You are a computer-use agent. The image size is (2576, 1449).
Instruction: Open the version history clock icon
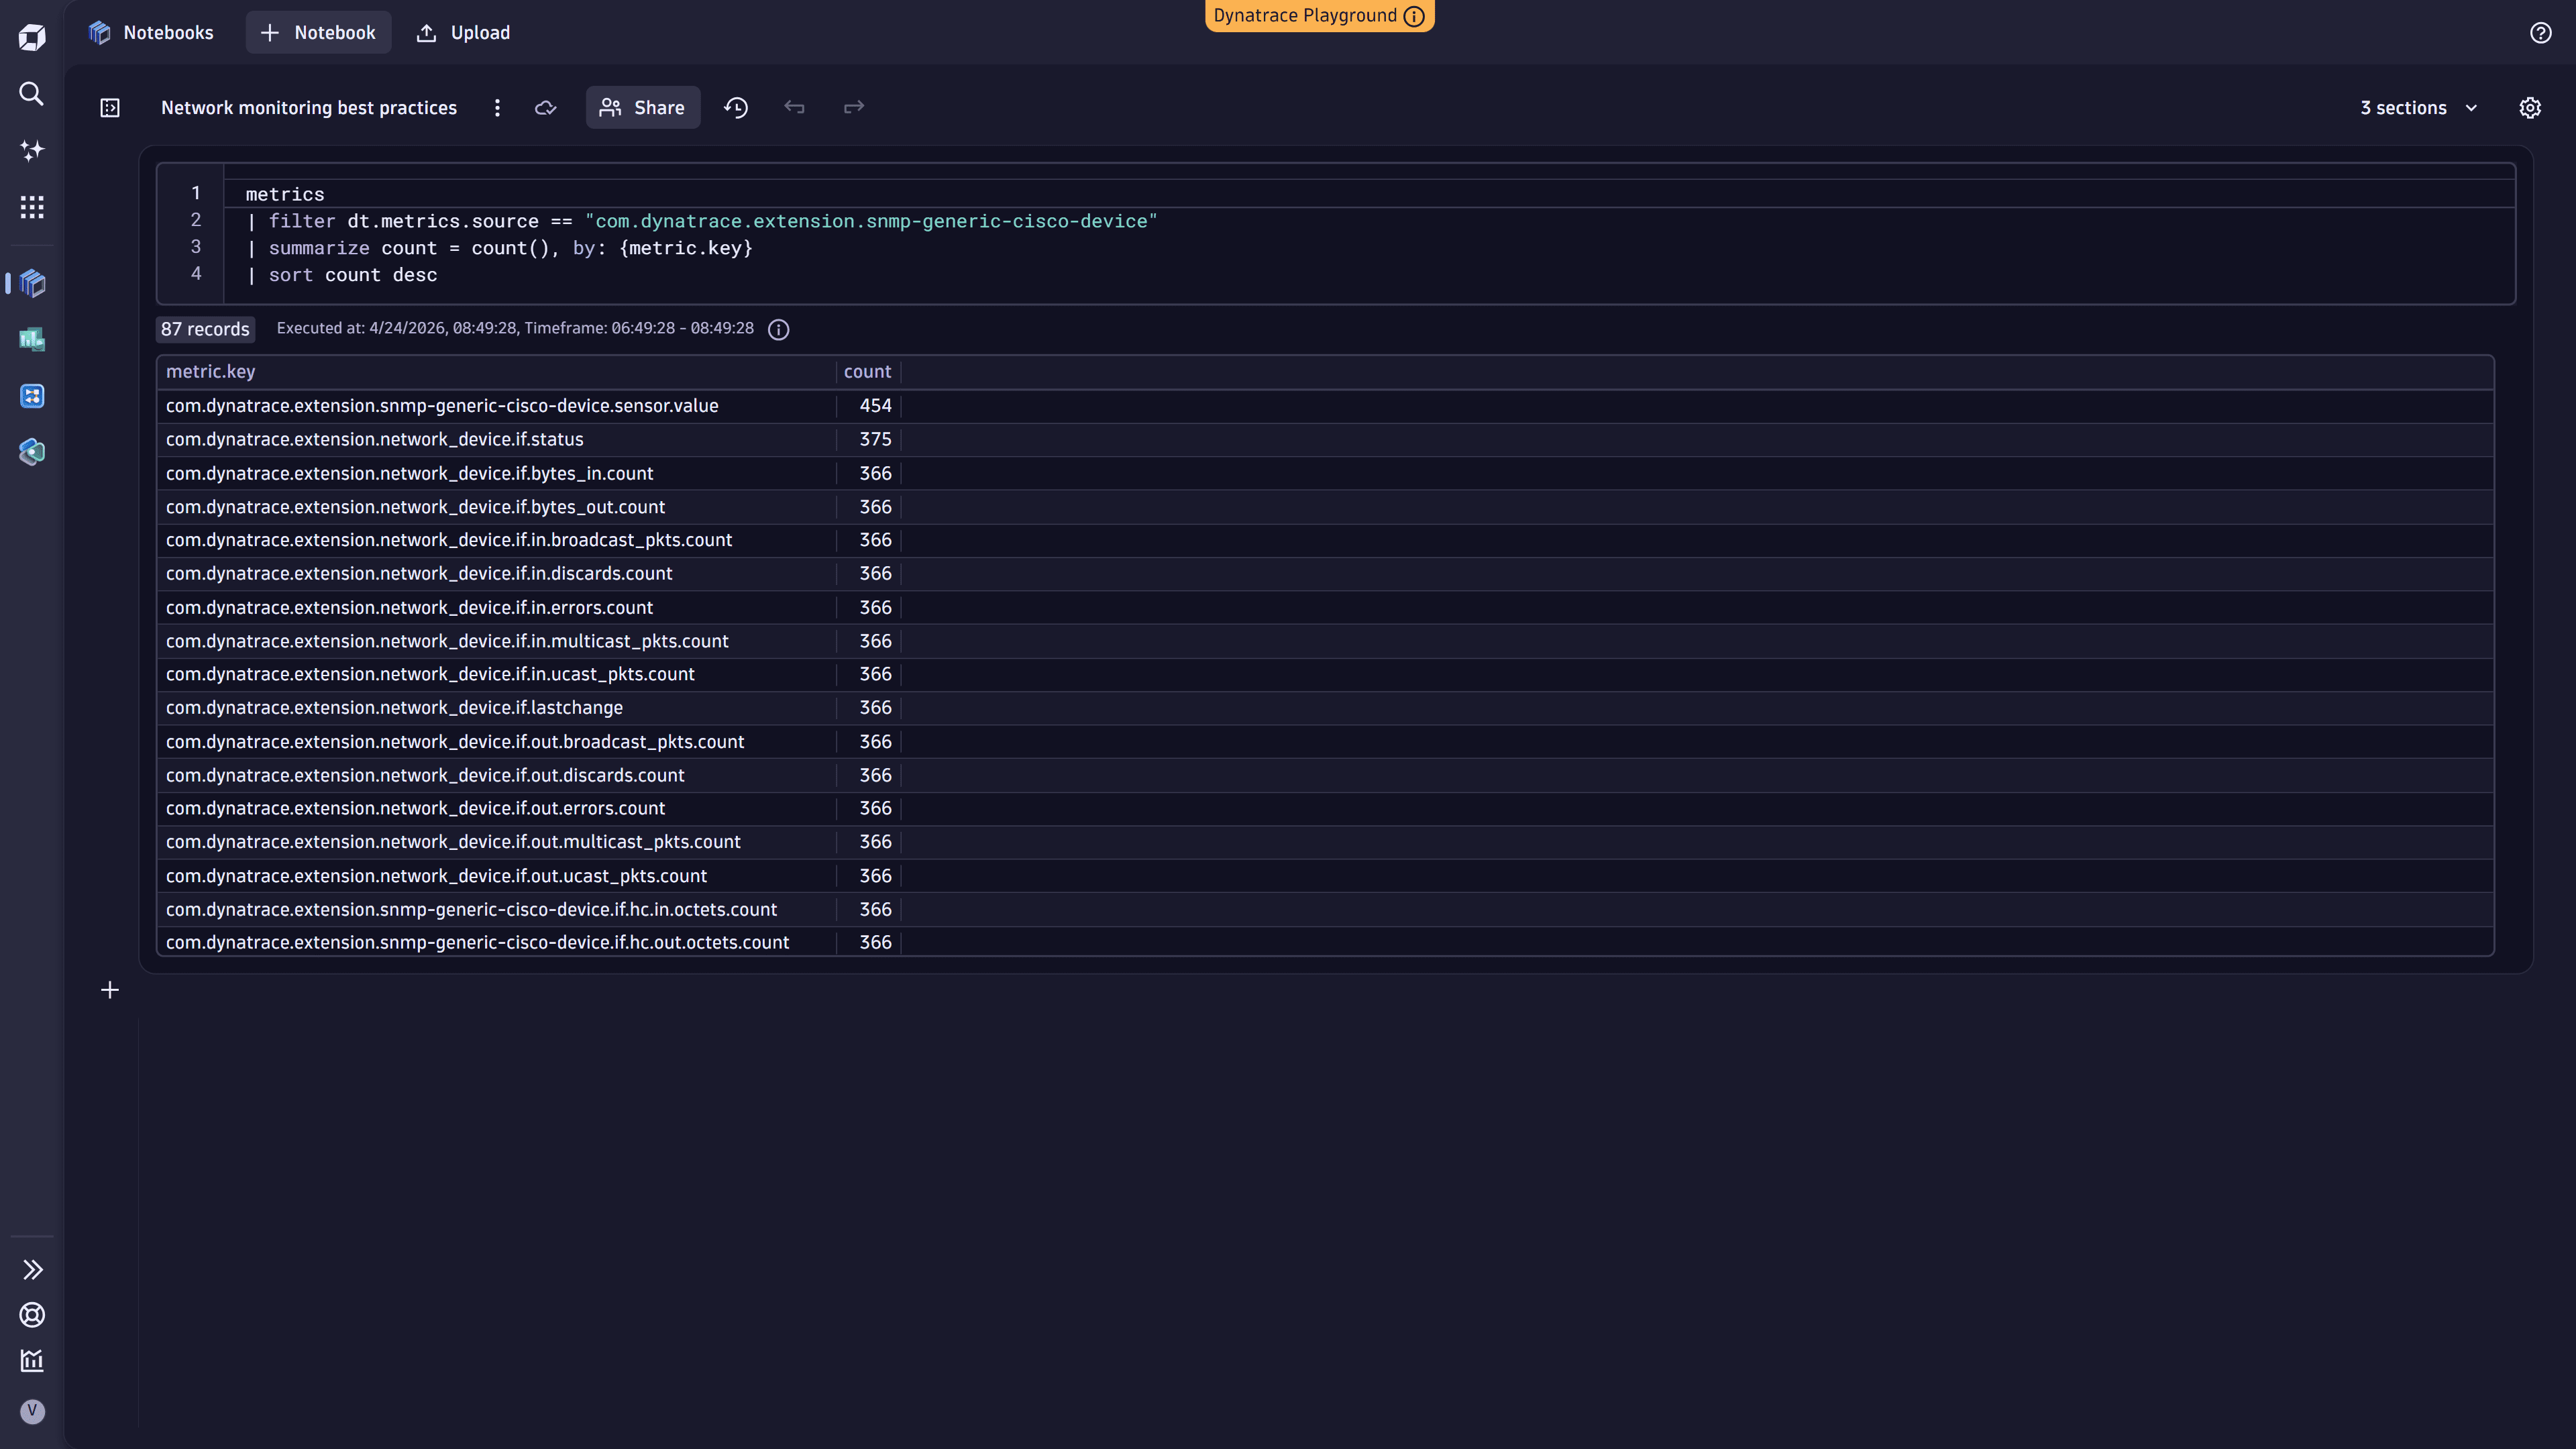(x=736, y=108)
